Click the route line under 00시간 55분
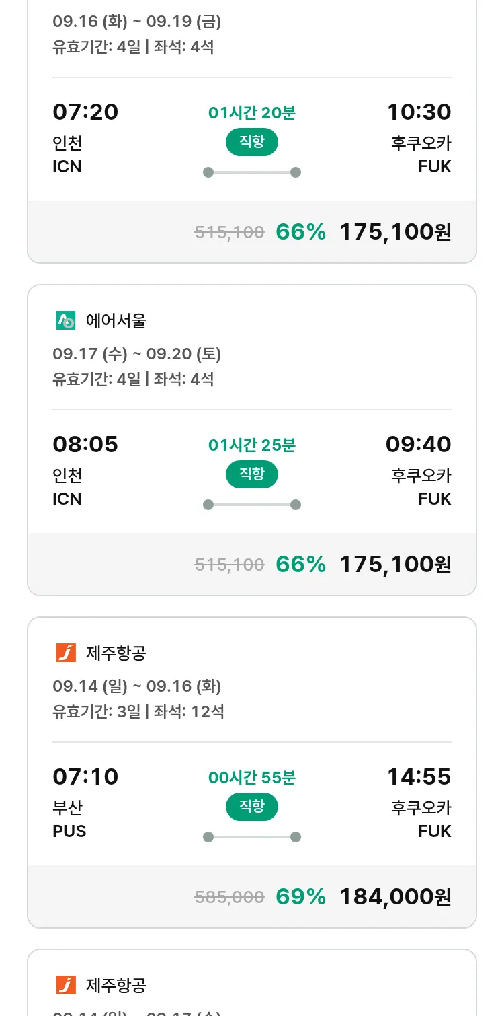 pyautogui.click(x=251, y=837)
